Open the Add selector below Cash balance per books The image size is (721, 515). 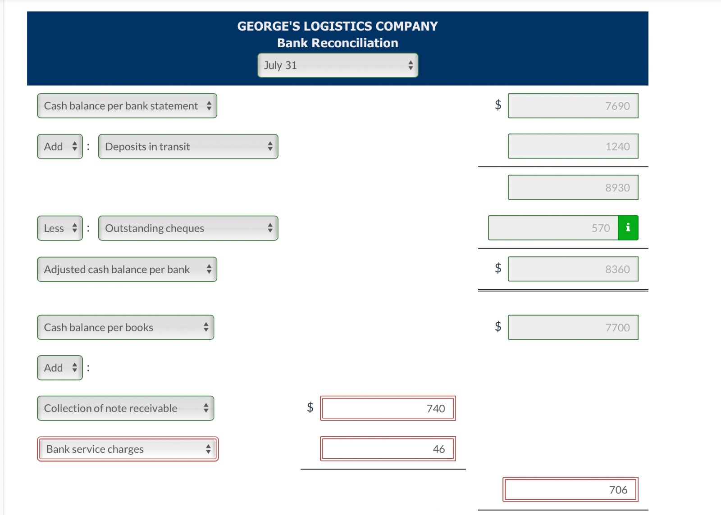60,368
